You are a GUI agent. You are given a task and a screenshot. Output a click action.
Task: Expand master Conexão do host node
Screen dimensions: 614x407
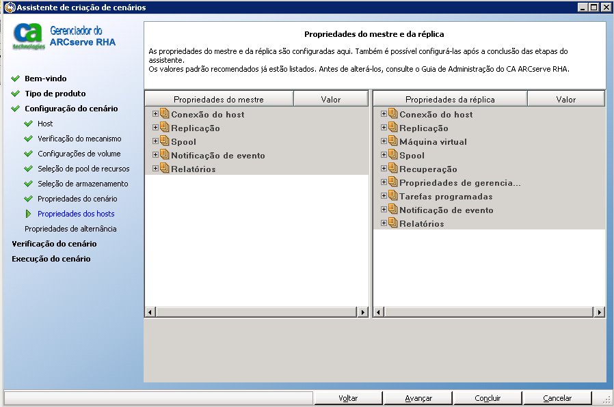click(x=155, y=114)
